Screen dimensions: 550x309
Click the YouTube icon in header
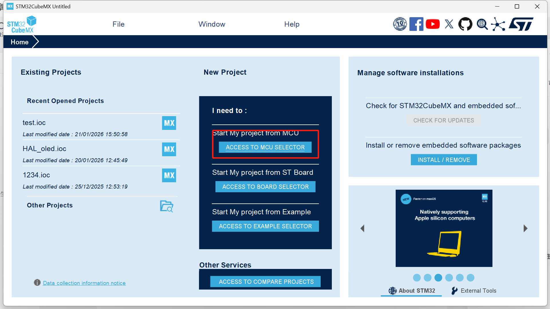pyautogui.click(x=433, y=24)
